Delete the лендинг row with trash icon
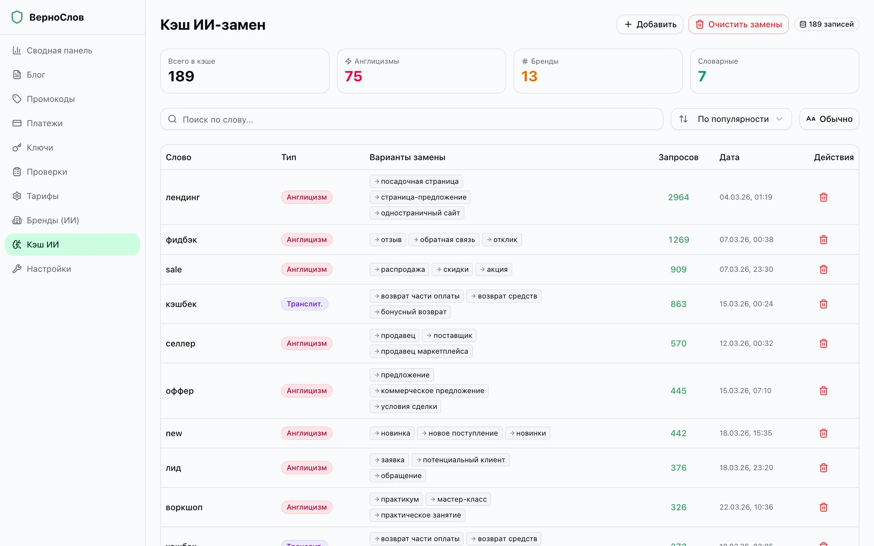Image resolution: width=874 pixels, height=546 pixels. click(823, 197)
